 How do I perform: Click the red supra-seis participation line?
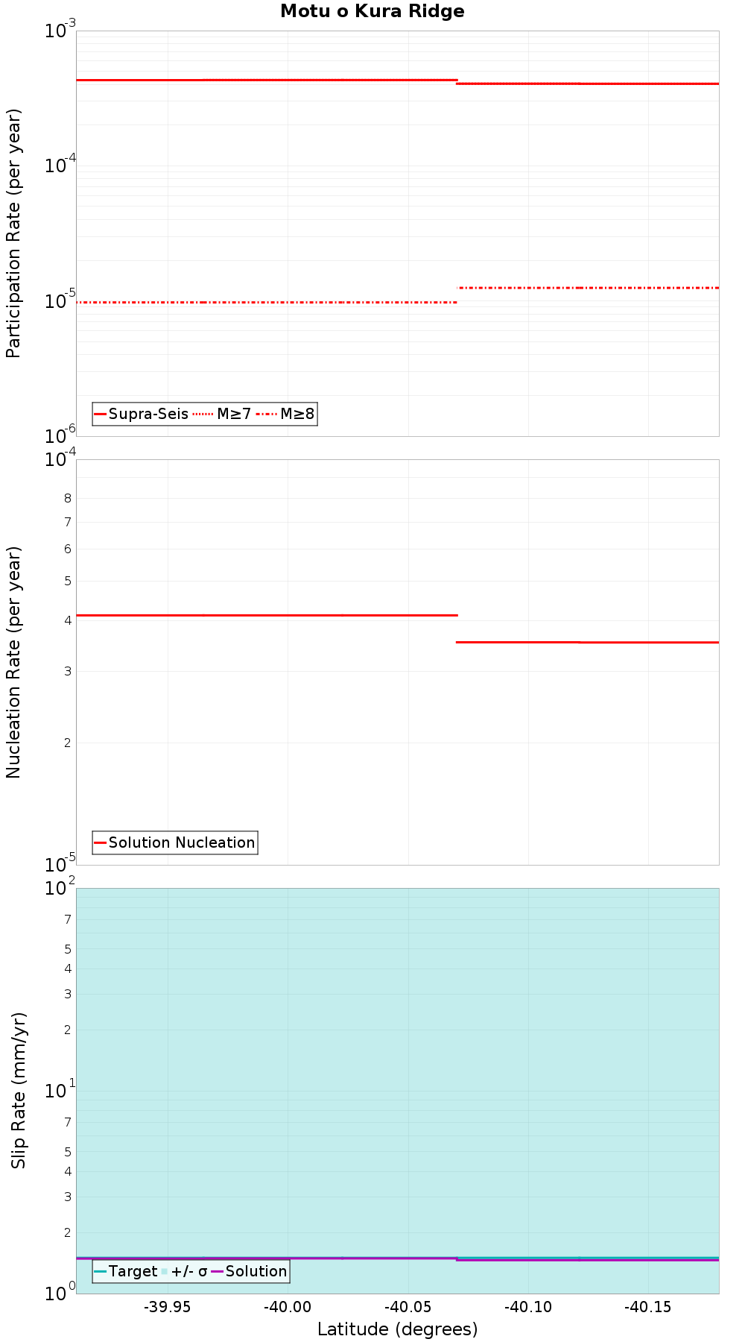point(267,80)
